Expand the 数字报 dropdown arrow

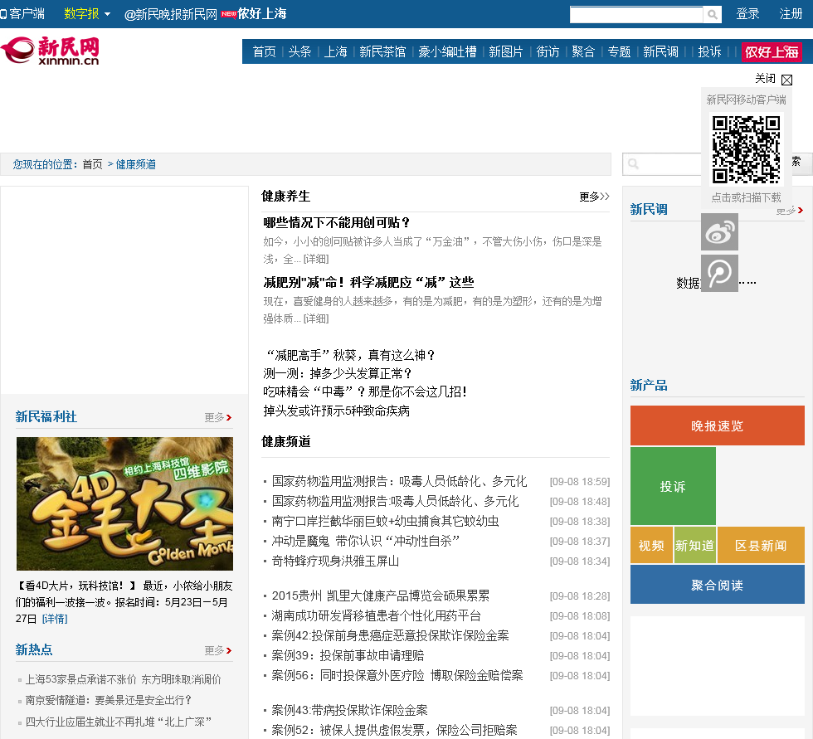[x=107, y=15]
